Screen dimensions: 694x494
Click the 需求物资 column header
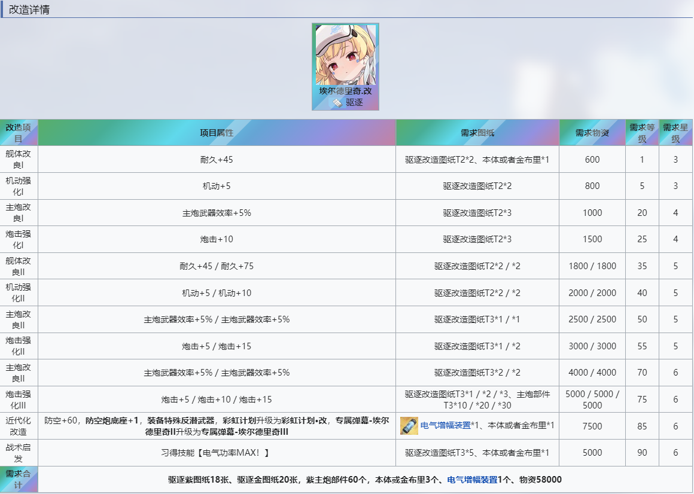point(592,133)
